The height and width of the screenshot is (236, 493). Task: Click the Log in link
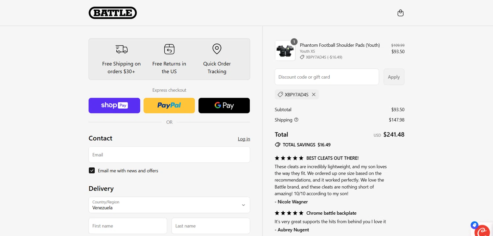pyautogui.click(x=244, y=139)
